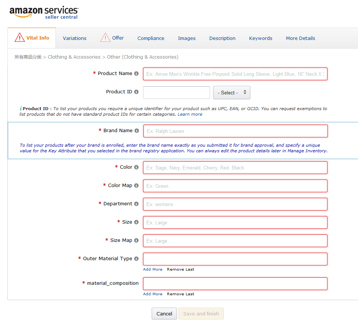This screenshot has width=358, height=324.
Task: Click the Department info icon
Action: (136, 204)
